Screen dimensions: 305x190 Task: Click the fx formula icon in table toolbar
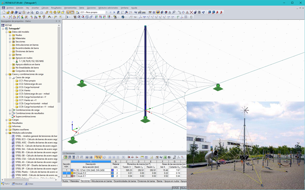(x=178, y=157)
